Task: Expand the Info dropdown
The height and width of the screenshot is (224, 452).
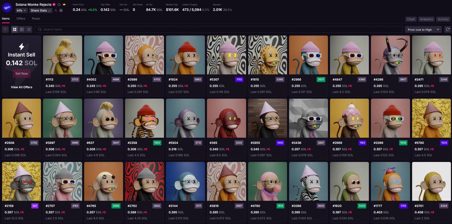Action: pos(21,11)
